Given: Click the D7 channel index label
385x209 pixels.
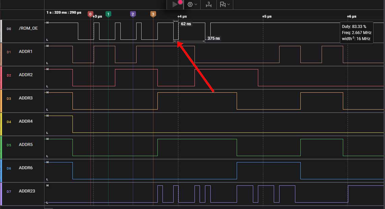Looking at the screenshot, I should point(9,191).
